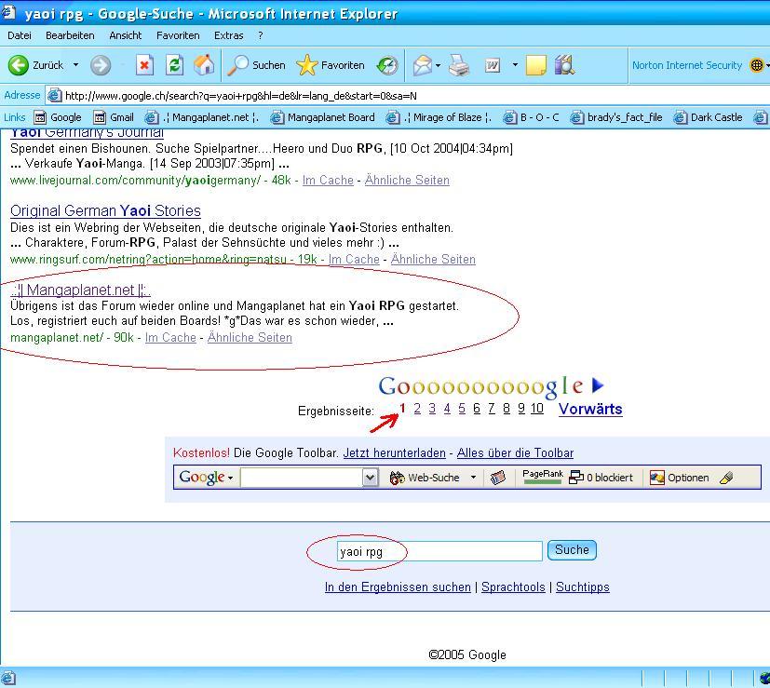Open the Ansicht menu
Screen dimensions: 770x688
point(125,35)
